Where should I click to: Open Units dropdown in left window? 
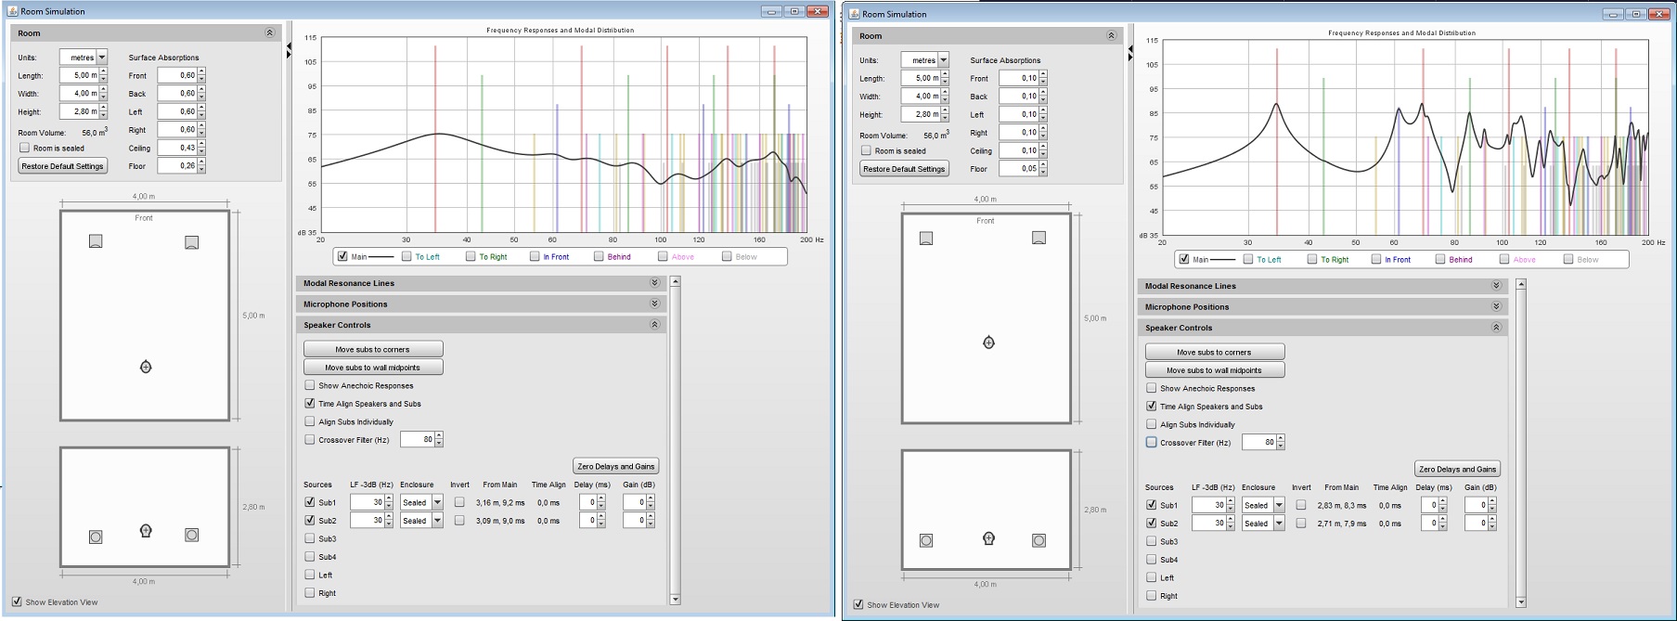(x=102, y=58)
